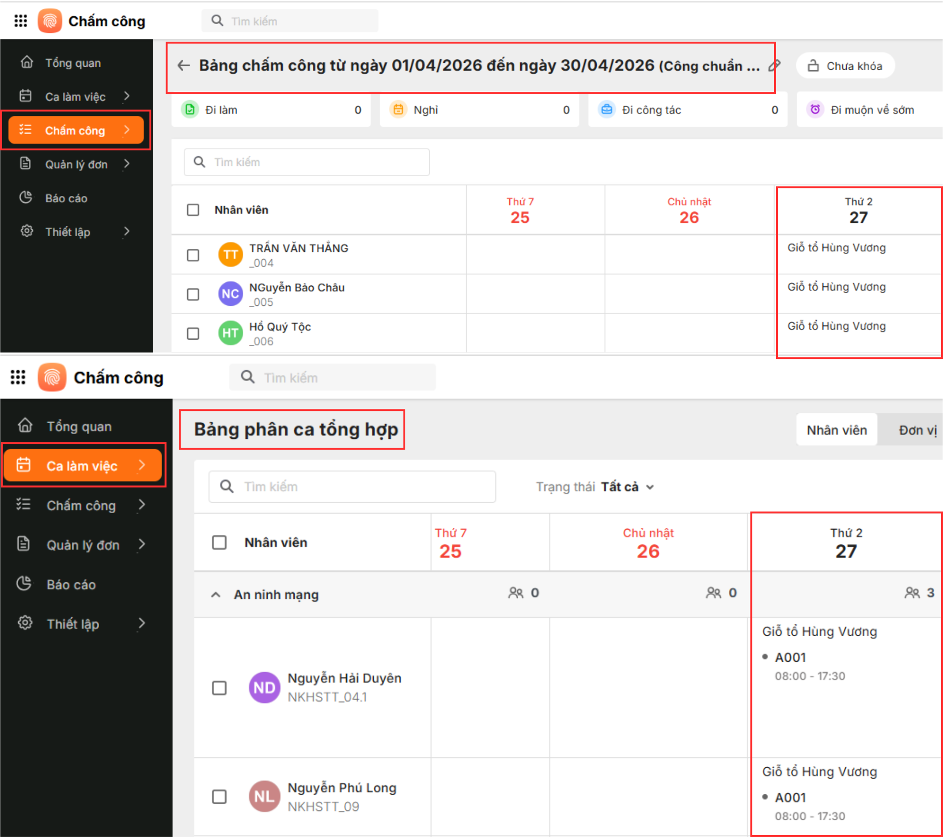This screenshot has width=943, height=837.
Task: Collapse the An ninh mạng group
Action: (x=216, y=594)
